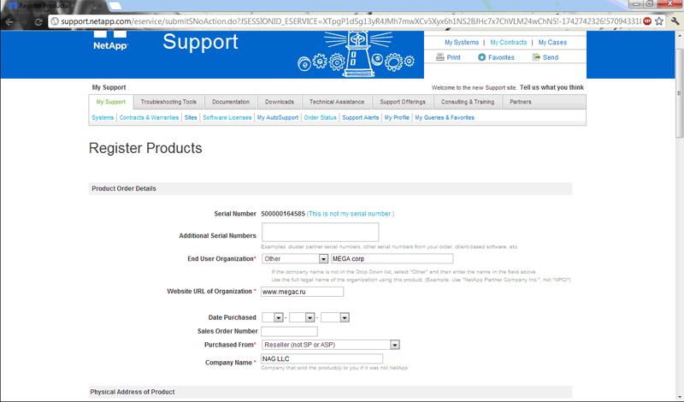Screen dimensions: 684x402
Task: Open the My Cases link
Action: (551, 42)
